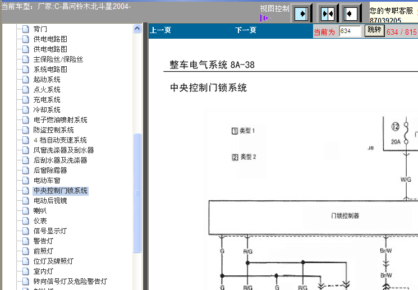Open 电动后视镜 entry
This screenshot has width=418, height=290.
[x=50, y=201]
